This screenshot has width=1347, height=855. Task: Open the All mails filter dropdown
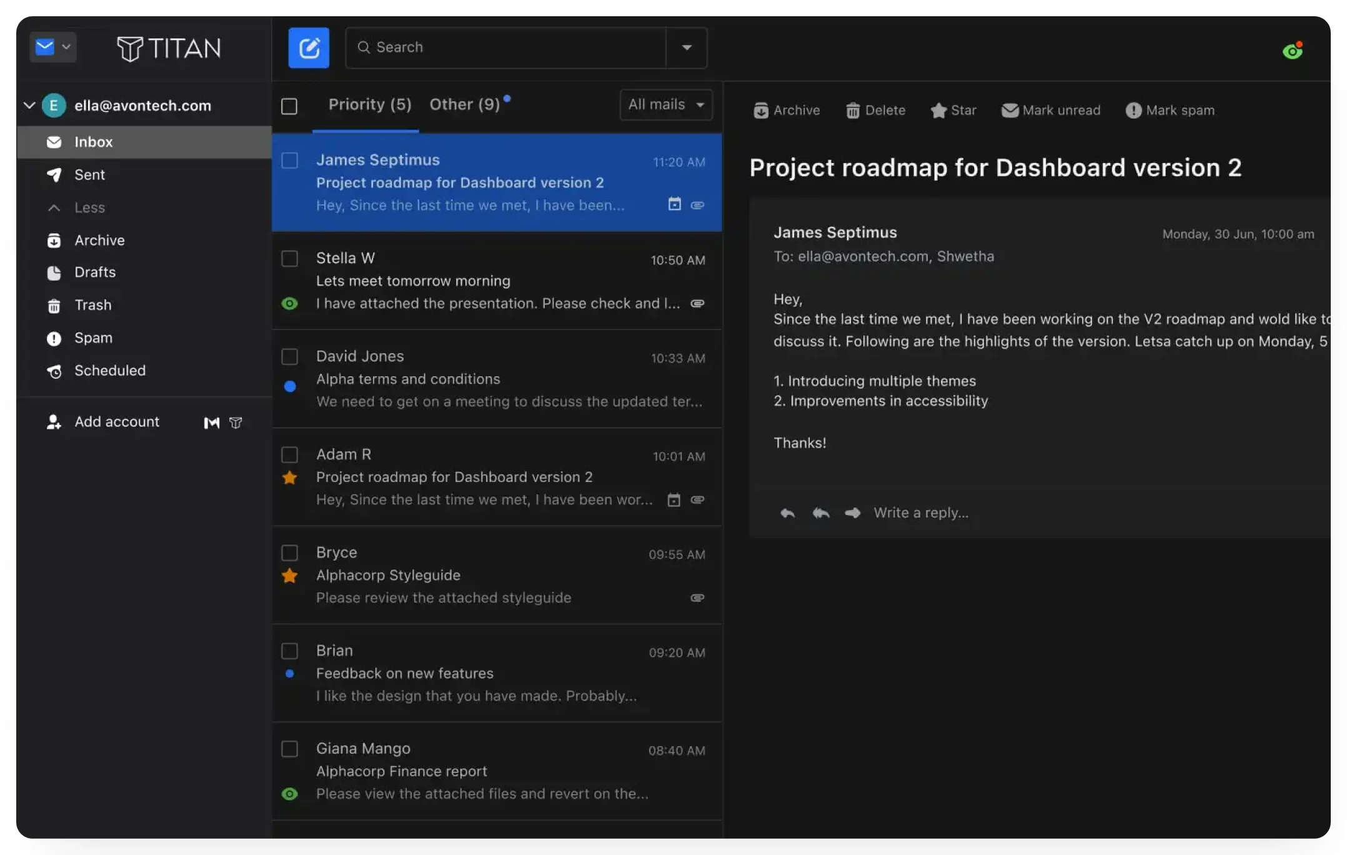click(x=666, y=105)
